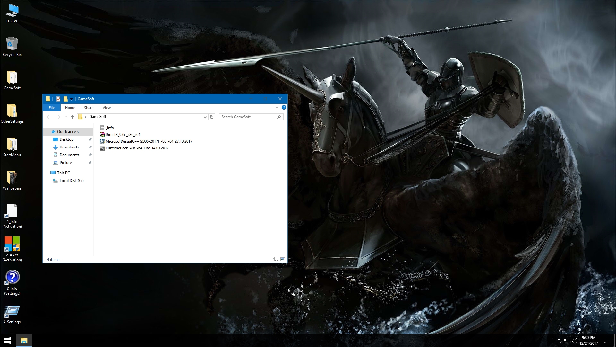The image size is (616, 347).
Task: Refresh the GameSoft folder view
Action: [x=212, y=117]
